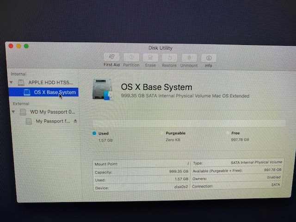Click the Free legend dot
Viewport: 296px width, 222px height.
[x=228, y=133]
